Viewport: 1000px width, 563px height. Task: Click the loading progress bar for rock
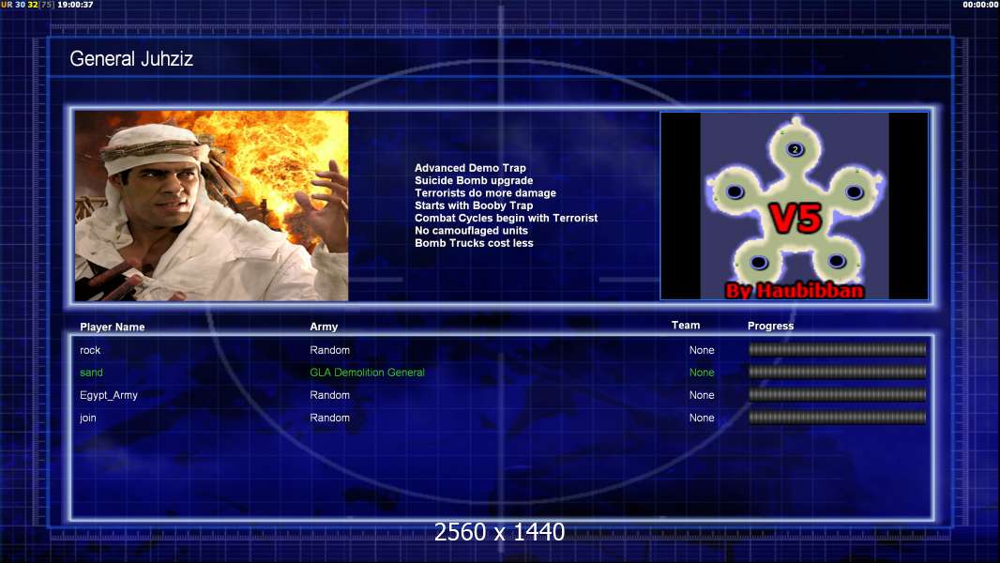[837, 350]
